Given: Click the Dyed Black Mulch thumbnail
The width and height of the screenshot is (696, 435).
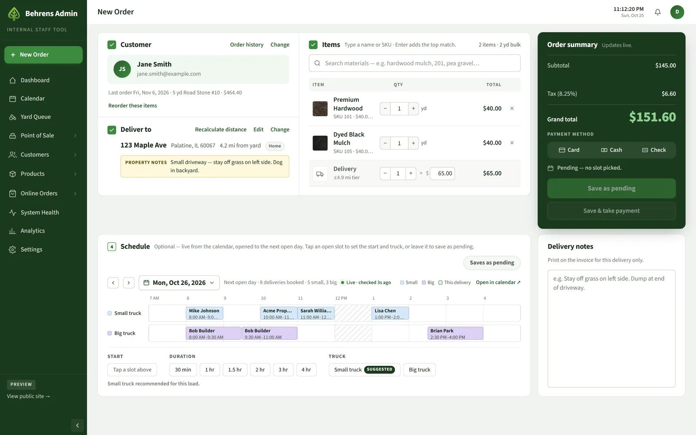Looking at the screenshot, I should pos(320,143).
